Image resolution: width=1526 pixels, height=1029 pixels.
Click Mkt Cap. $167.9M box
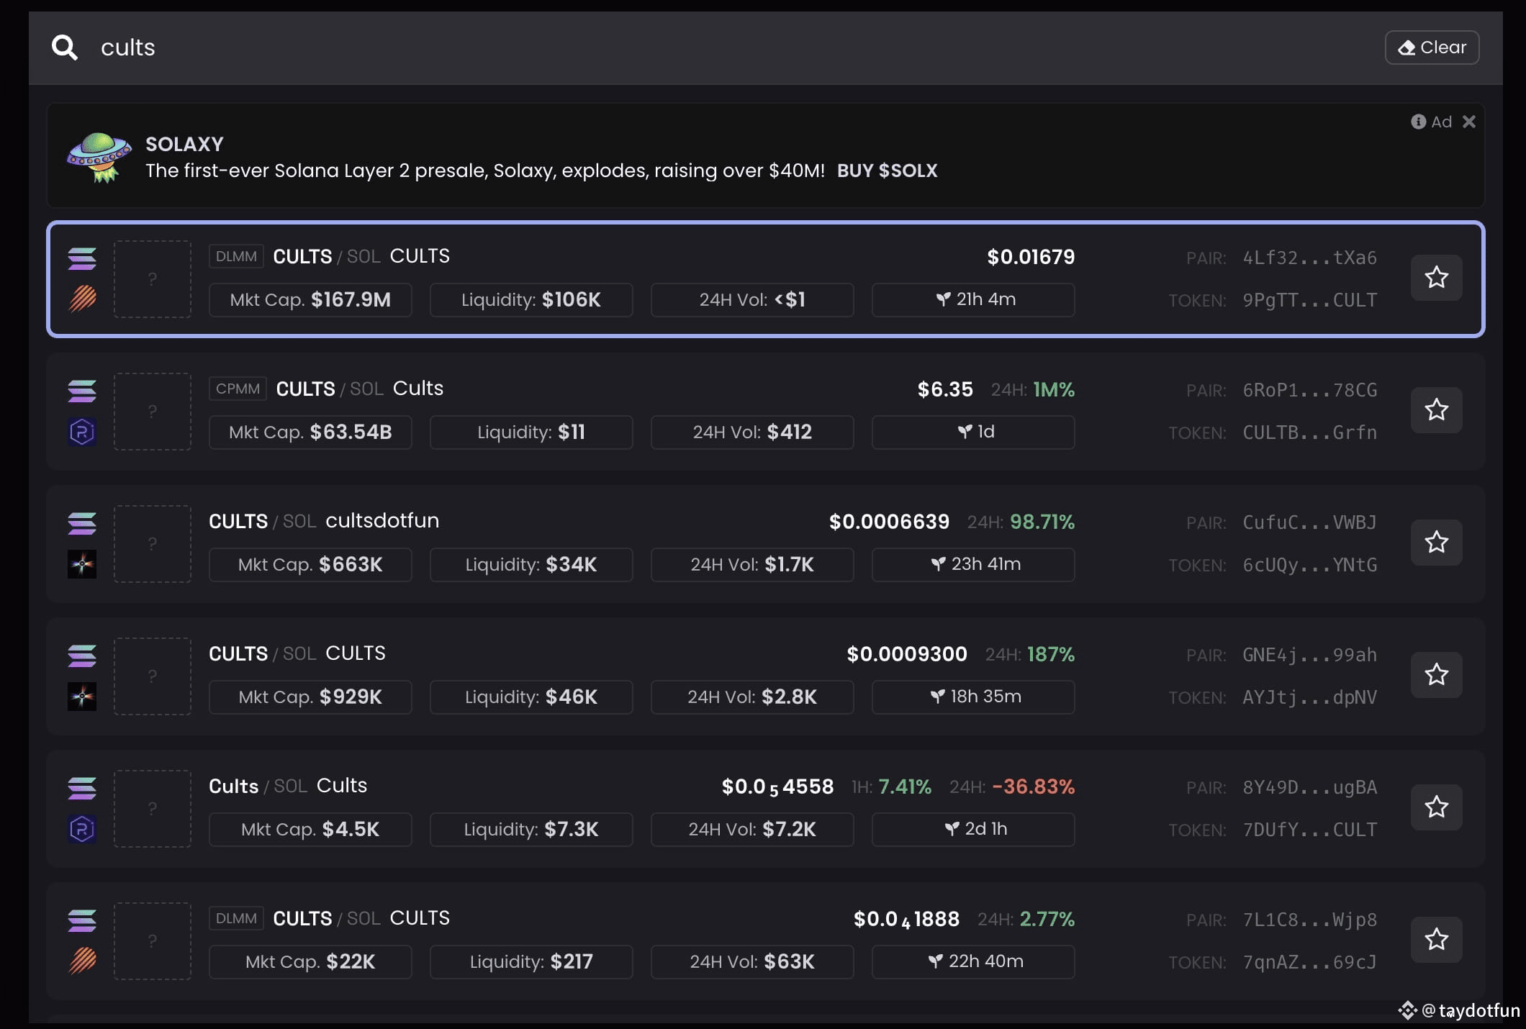pos(310,300)
